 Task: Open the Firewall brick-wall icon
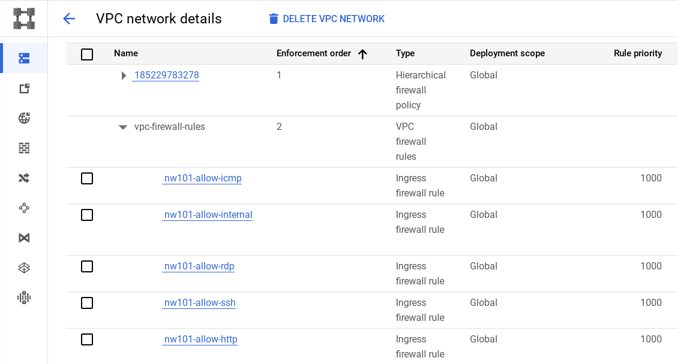pos(23,148)
